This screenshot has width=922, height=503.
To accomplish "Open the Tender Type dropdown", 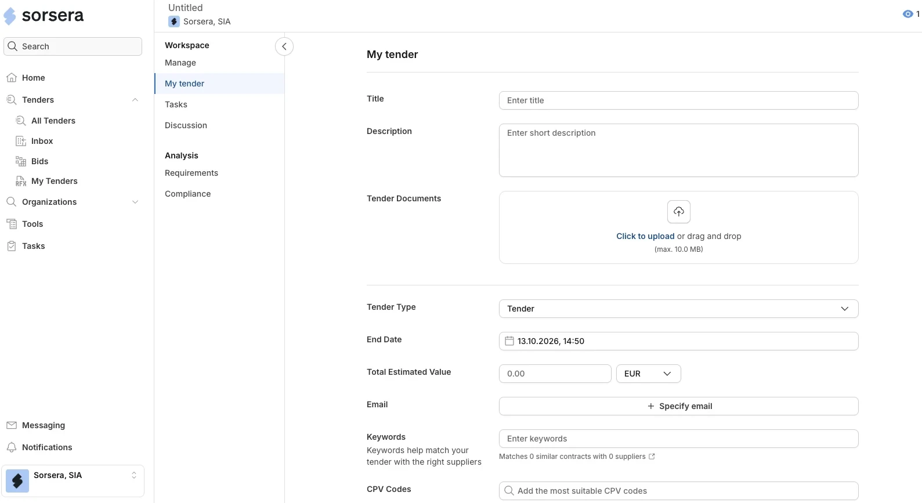I will (679, 309).
